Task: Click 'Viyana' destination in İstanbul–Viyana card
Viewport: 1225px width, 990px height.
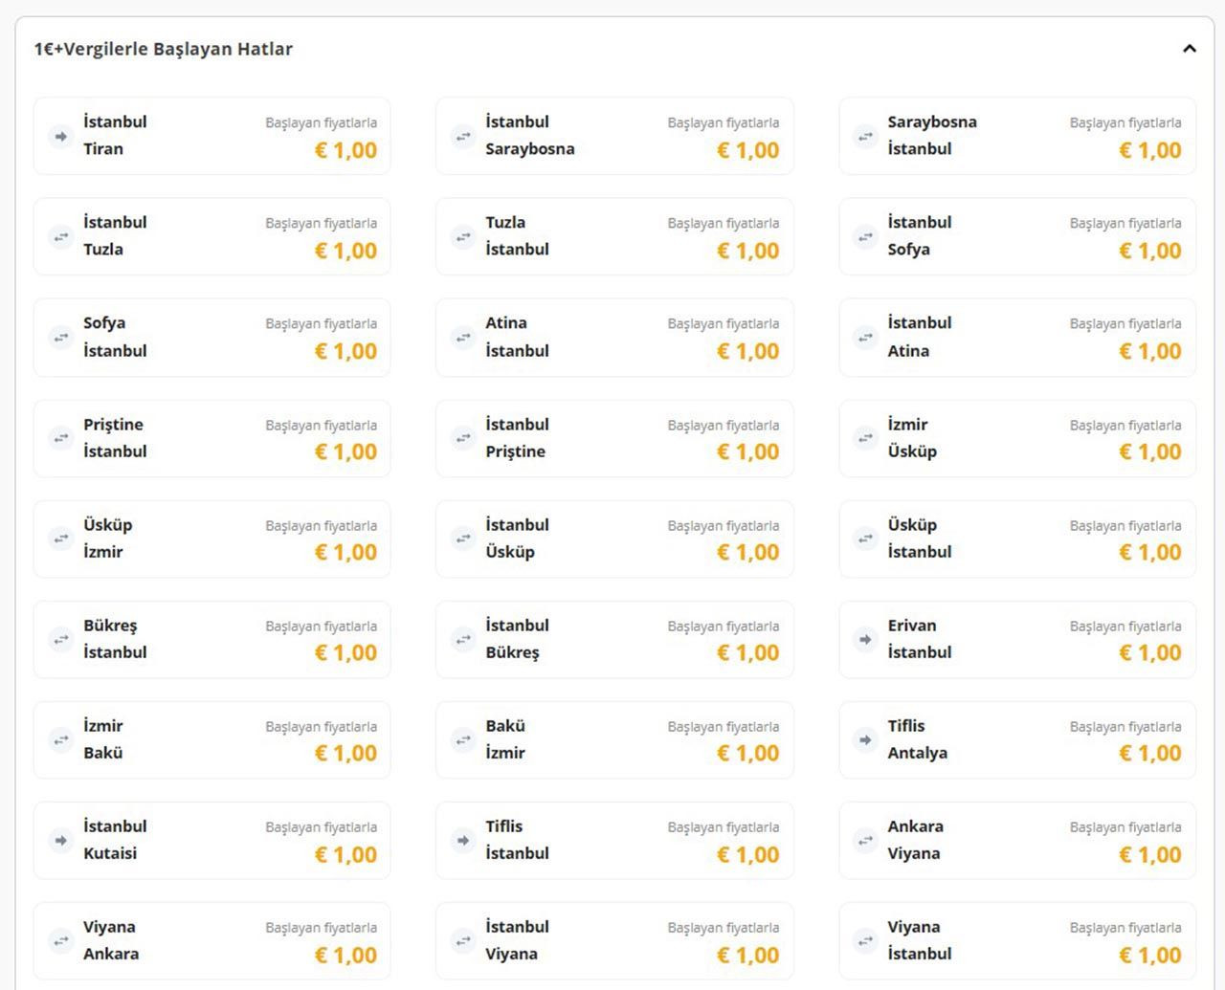Action: pyautogui.click(x=511, y=954)
